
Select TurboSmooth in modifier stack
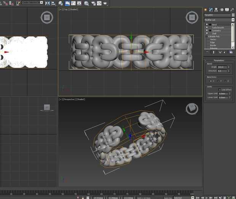218,28
